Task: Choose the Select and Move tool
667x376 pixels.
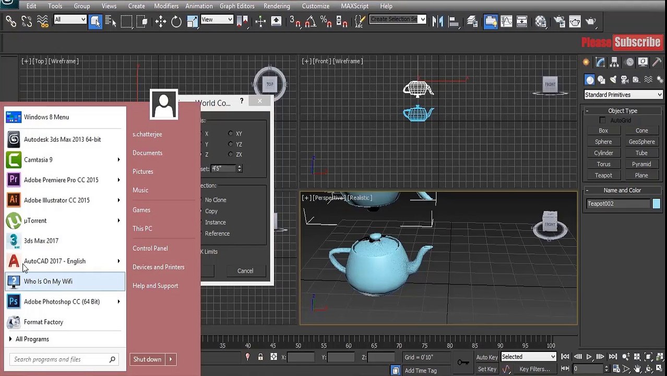Action: coord(160,21)
